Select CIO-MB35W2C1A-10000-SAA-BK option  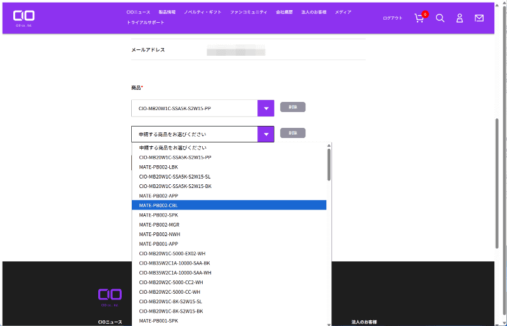[x=229, y=263]
